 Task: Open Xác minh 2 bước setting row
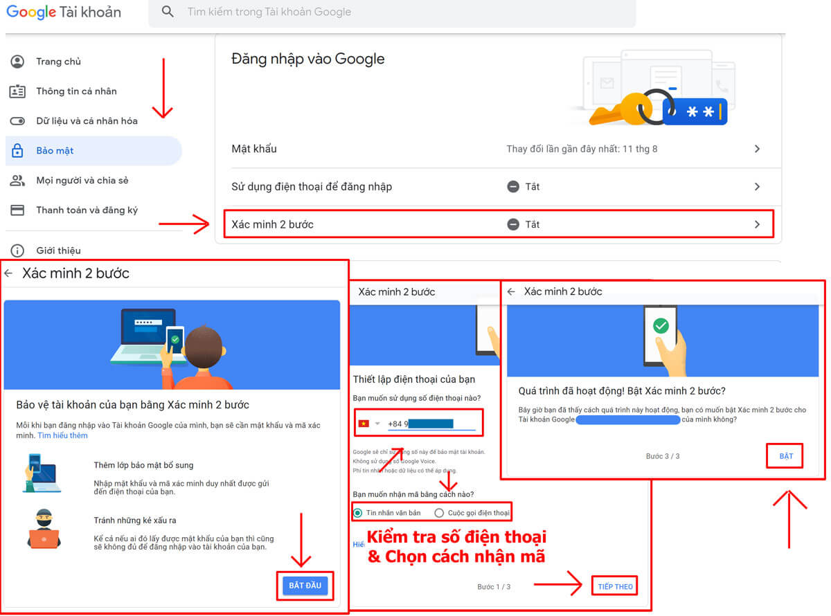pyautogui.click(x=499, y=224)
